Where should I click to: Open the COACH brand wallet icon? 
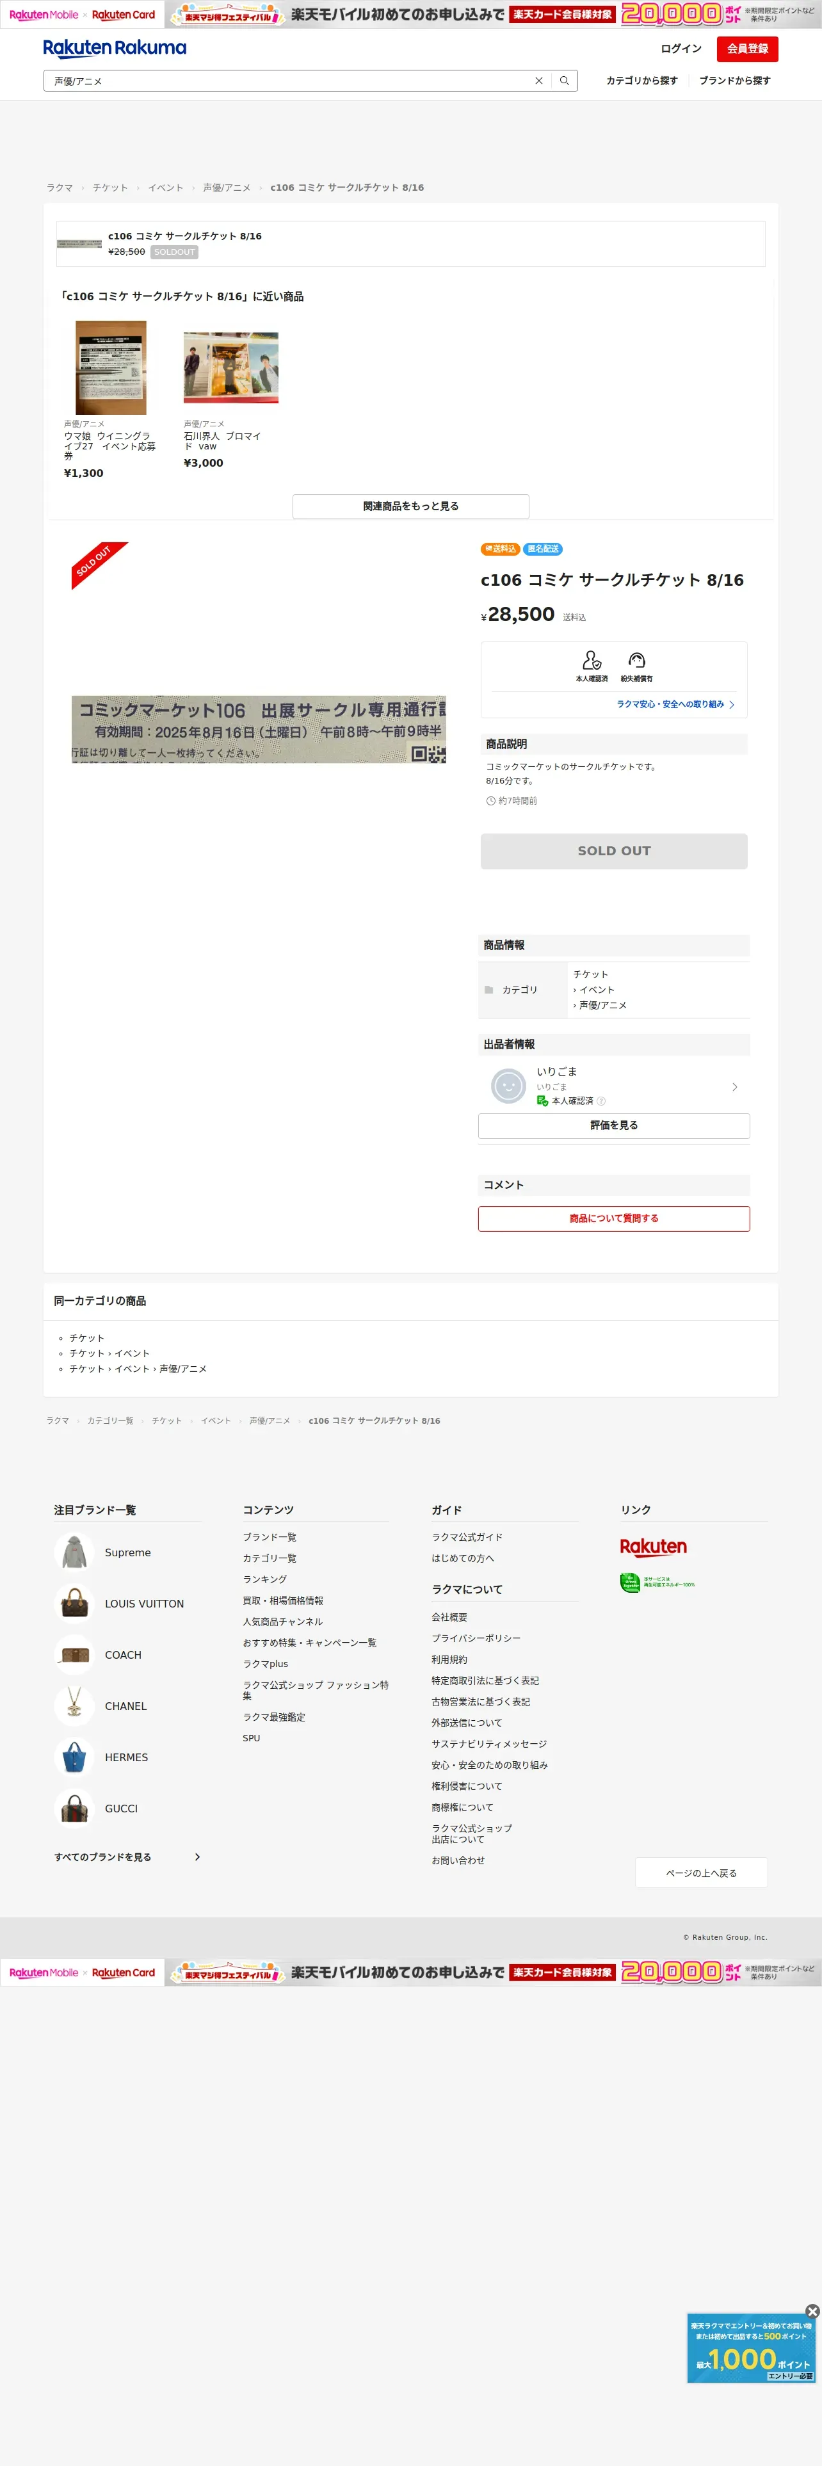(x=75, y=1654)
